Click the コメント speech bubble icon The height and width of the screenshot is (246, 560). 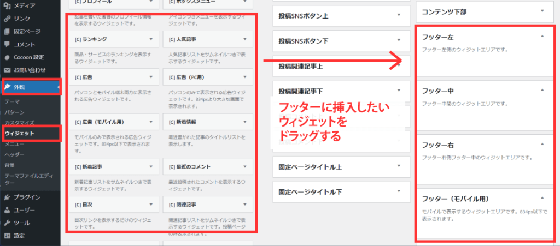click(7, 44)
